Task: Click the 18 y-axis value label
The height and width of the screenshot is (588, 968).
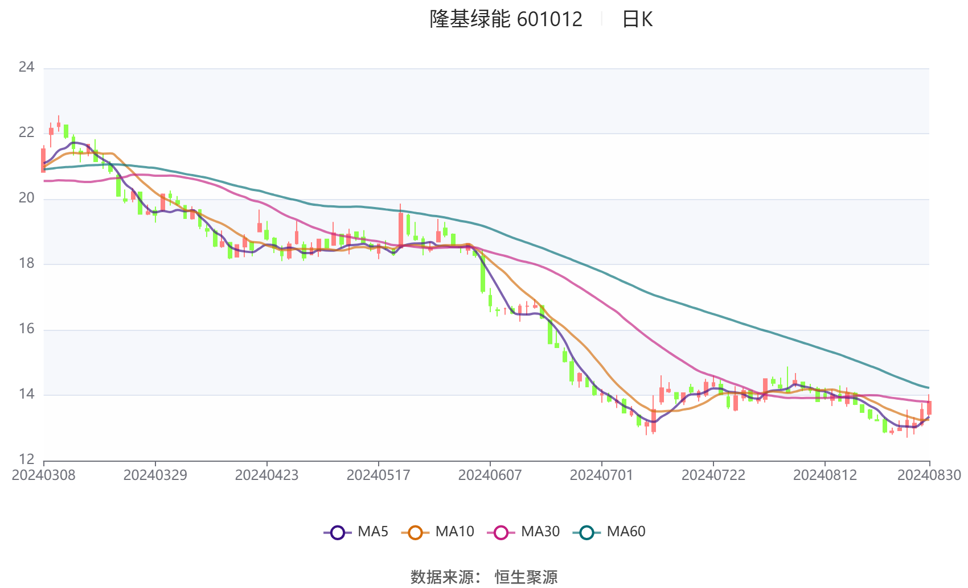Action: pyautogui.click(x=26, y=264)
